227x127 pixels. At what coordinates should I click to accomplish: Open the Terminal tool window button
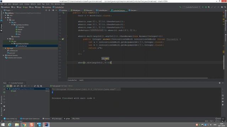[x=46, y=119]
